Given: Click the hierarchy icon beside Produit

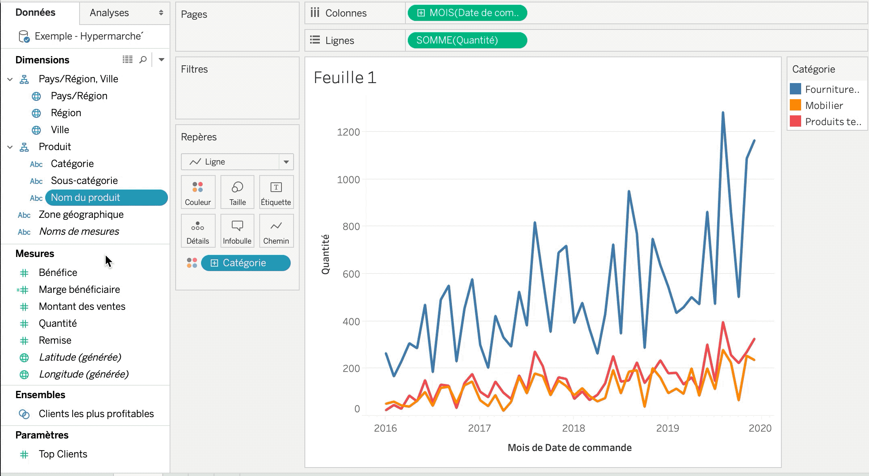Looking at the screenshot, I should [24, 147].
